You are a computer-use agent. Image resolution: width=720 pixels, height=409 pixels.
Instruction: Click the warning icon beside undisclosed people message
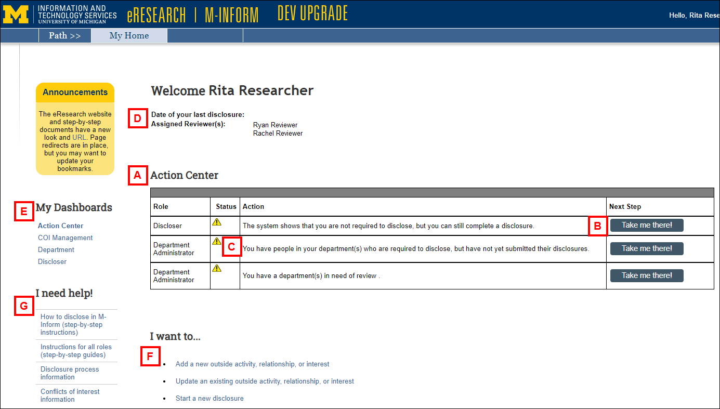(217, 241)
